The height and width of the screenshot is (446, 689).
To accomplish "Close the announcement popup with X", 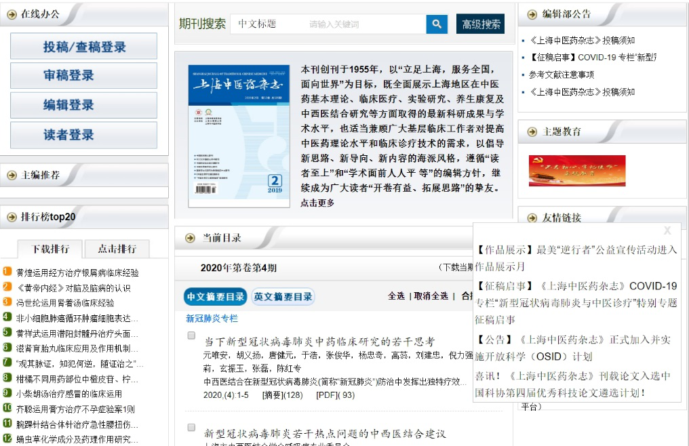I will click(667, 231).
